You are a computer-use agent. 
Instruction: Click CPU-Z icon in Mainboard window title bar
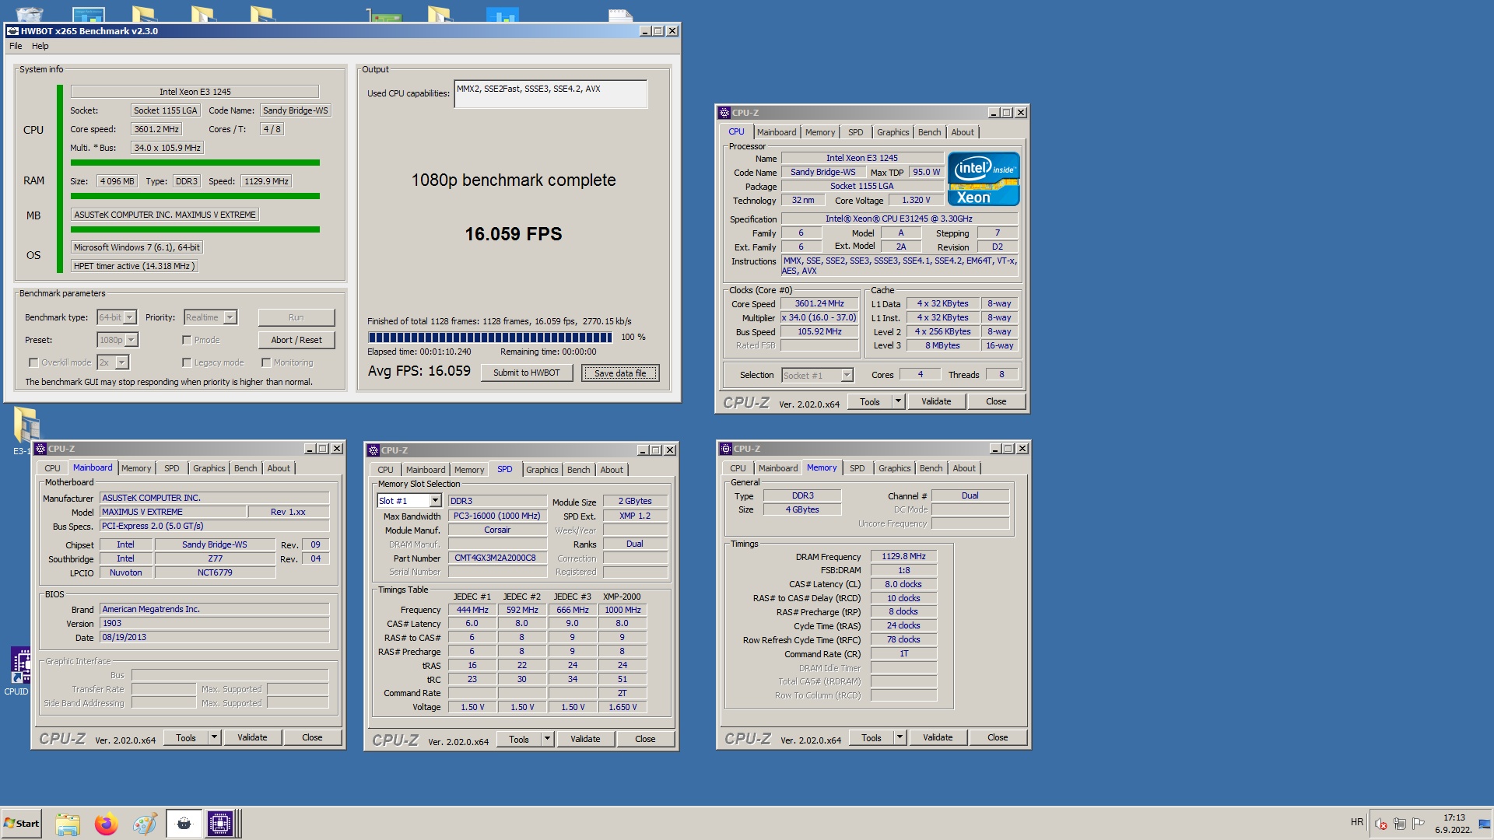pyautogui.click(x=40, y=449)
